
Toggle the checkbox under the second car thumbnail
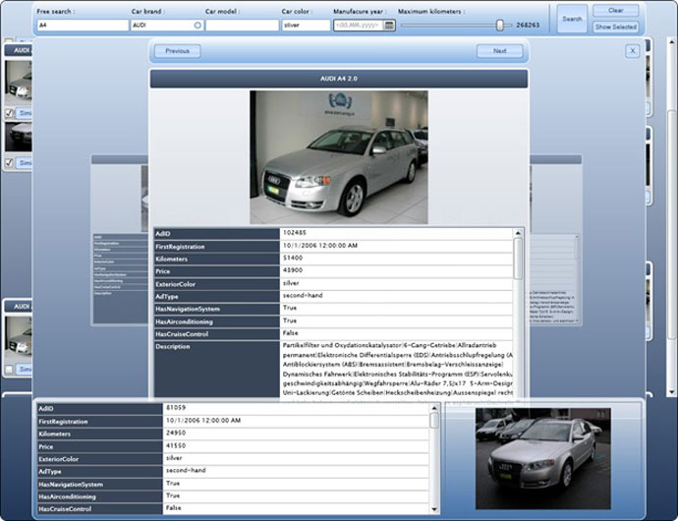[9, 162]
